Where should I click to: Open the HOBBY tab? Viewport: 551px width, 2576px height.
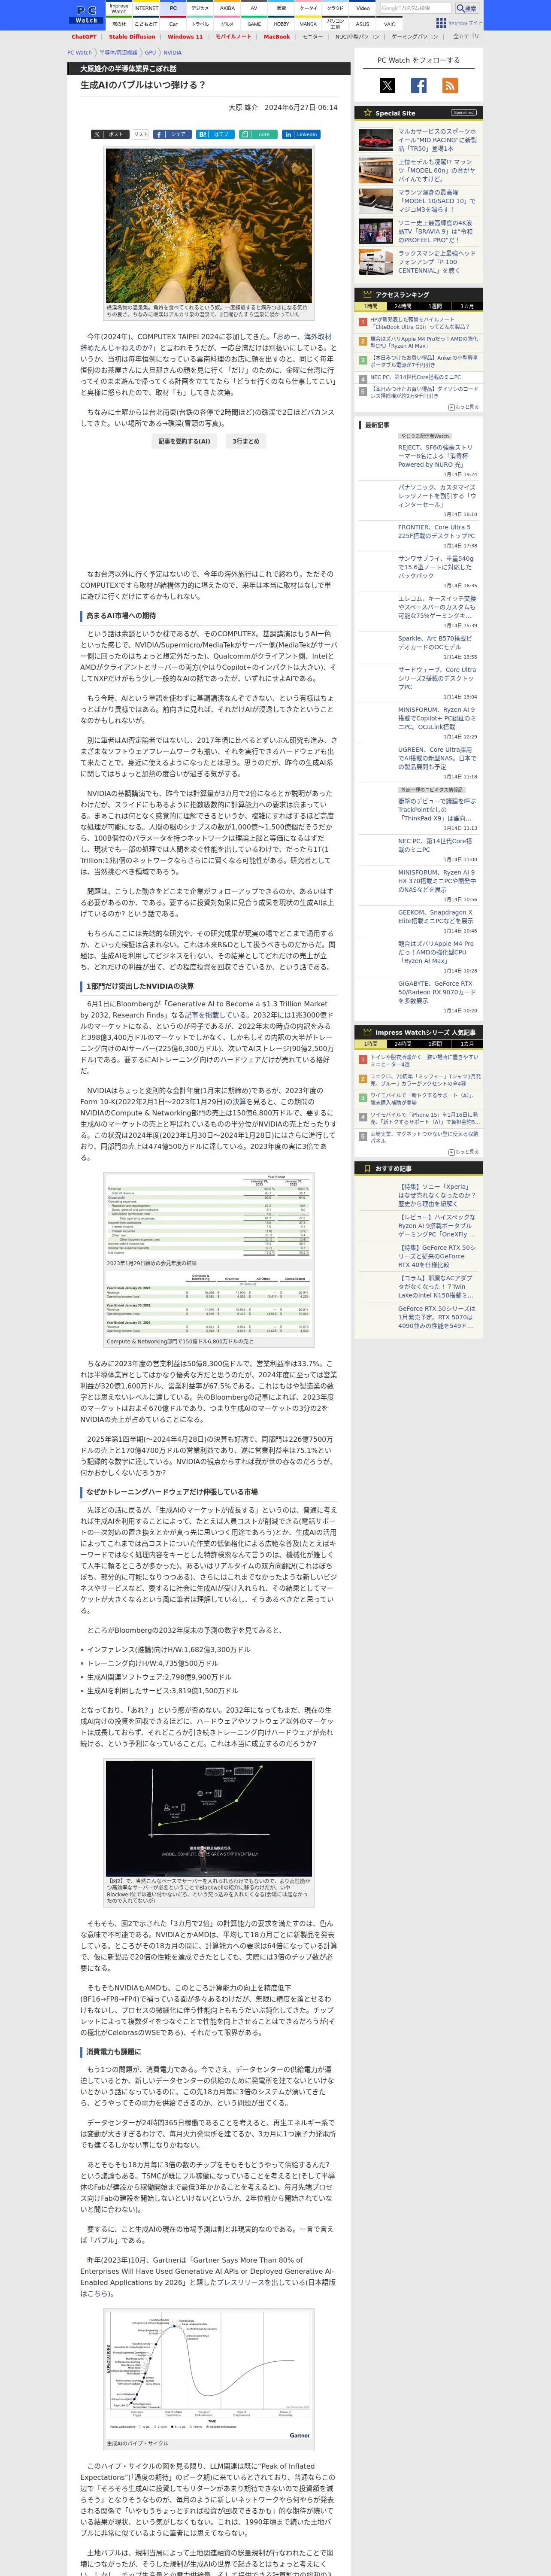point(281,24)
